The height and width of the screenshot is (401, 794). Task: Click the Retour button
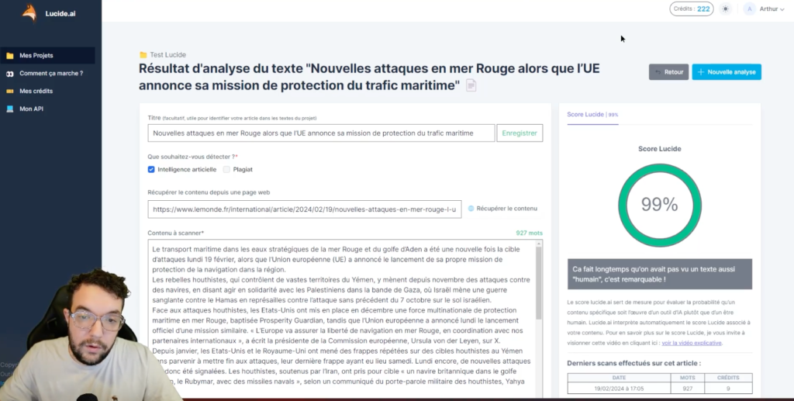tap(668, 72)
